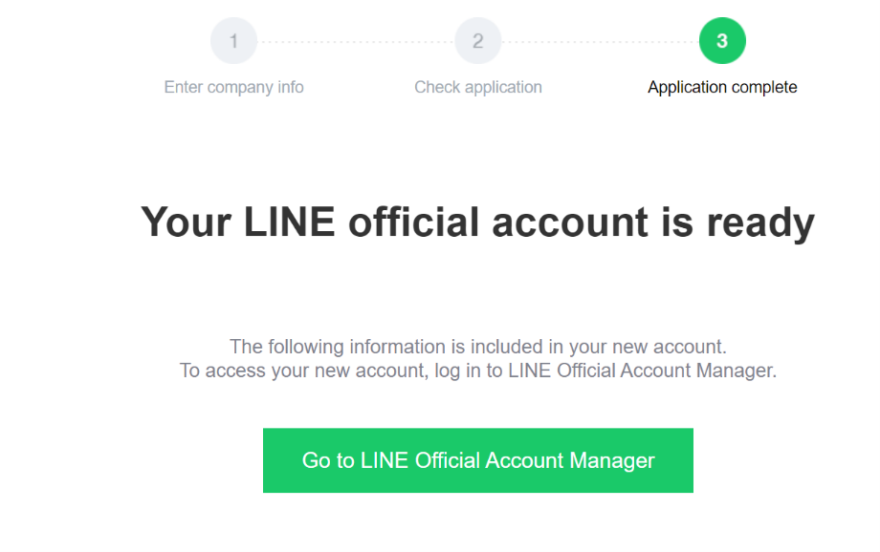Select the "Check application" step label
The image size is (880, 552).
tap(478, 87)
